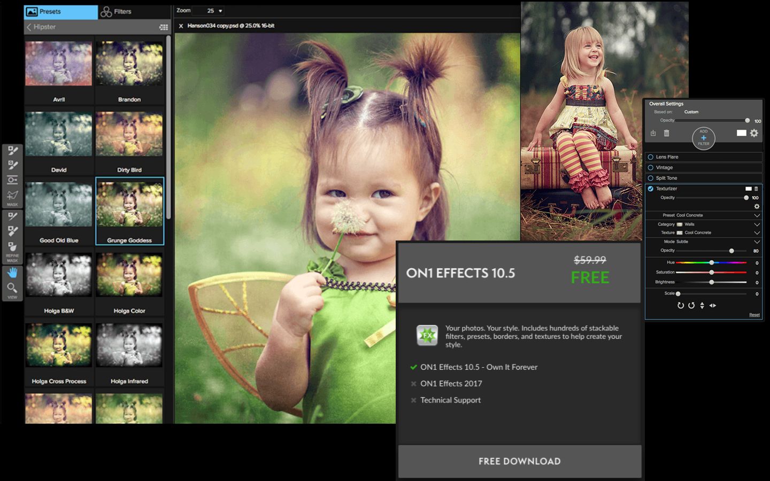Screen dimensions: 770x481
Task: Apply the Dirty Bird preset thumbnail
Action: [x=129, y=134]
